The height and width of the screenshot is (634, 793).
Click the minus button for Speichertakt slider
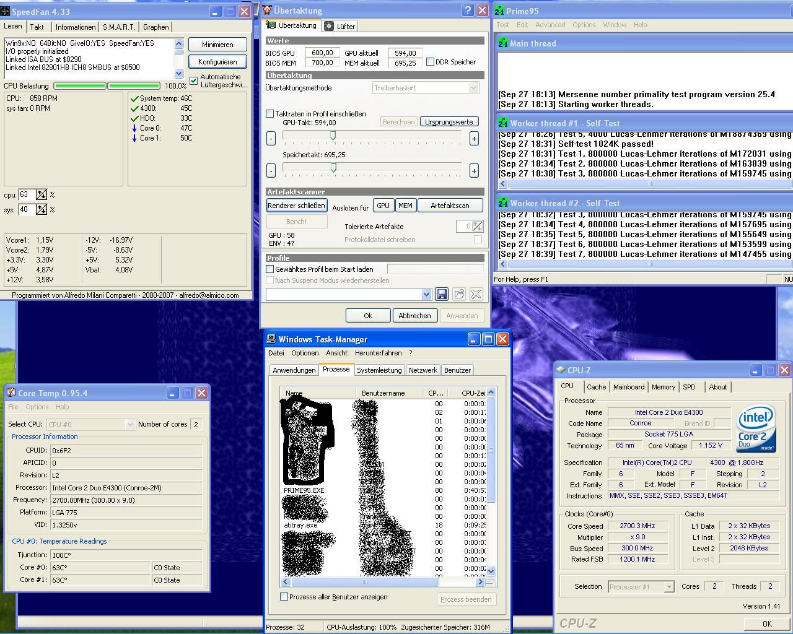click(271, 170)
